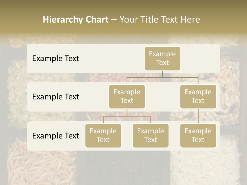Click third row band left of its label
Image resolution: width=247 pixels, height=185 pixels.
29,136
